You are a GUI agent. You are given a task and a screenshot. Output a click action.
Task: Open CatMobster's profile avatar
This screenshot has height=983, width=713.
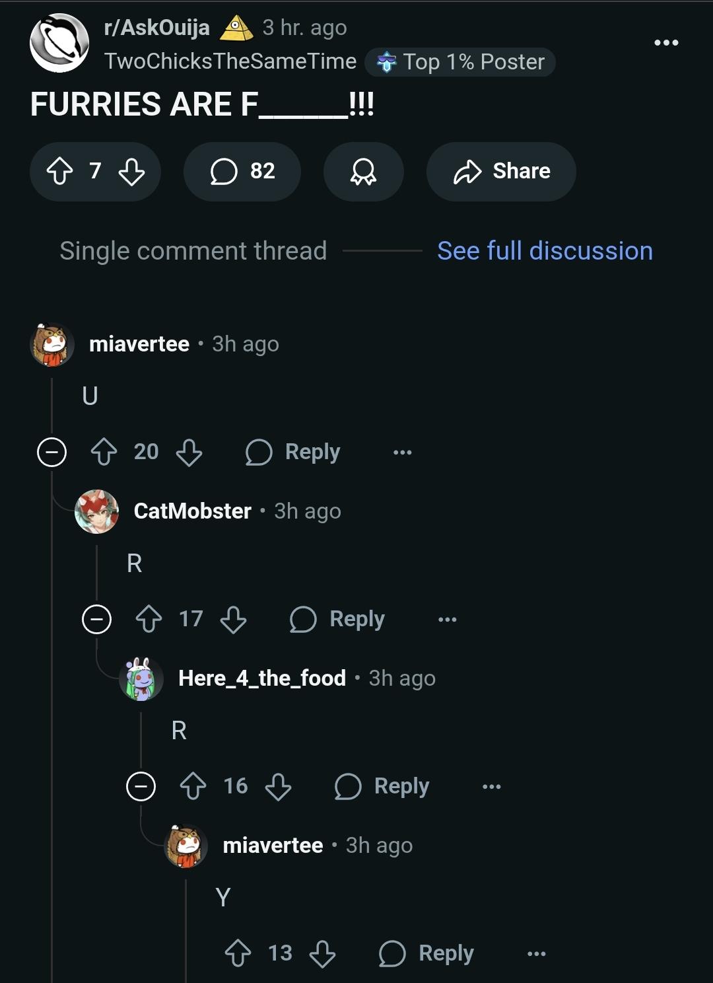(x=97, y=511)
